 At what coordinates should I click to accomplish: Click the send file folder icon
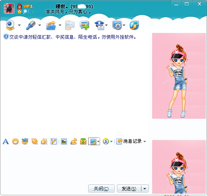coord(51,25)
